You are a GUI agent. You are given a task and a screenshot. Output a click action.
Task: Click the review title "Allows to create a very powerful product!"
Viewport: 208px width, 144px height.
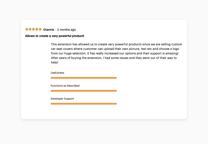tap(55, 36)
